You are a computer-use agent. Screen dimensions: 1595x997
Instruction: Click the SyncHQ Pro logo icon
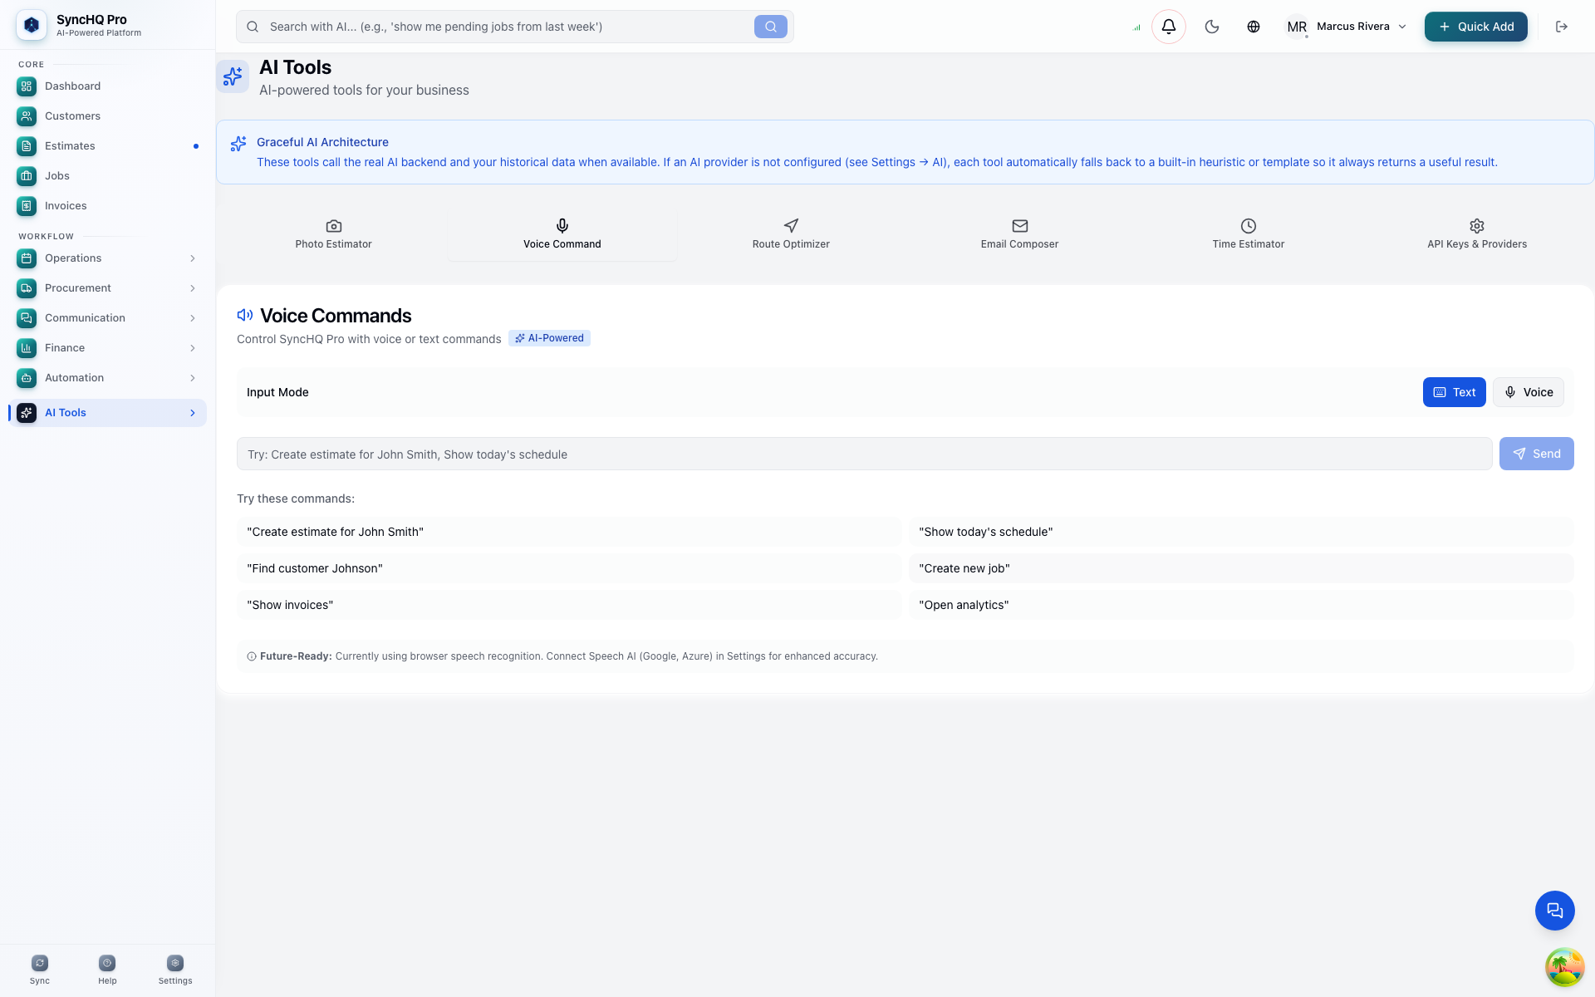[x=32, y=26]
